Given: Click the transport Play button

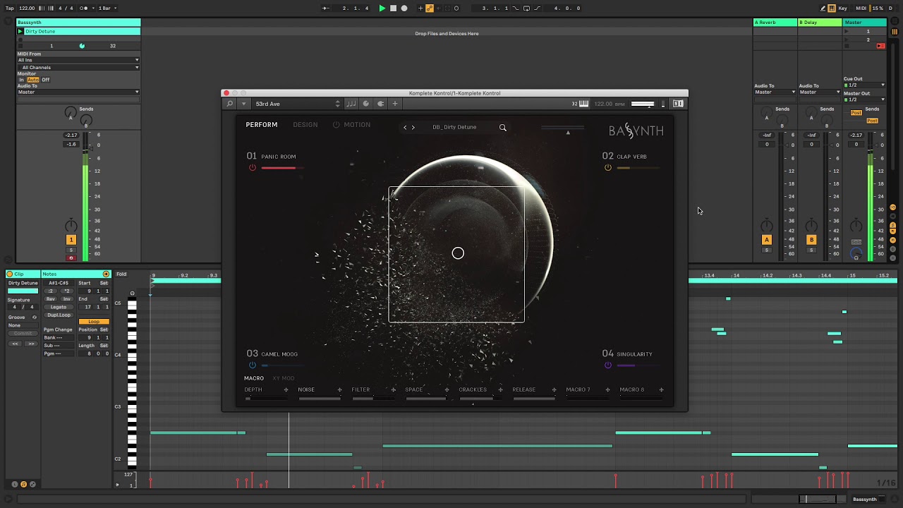Looking at the screenshot, I should 382,8.
